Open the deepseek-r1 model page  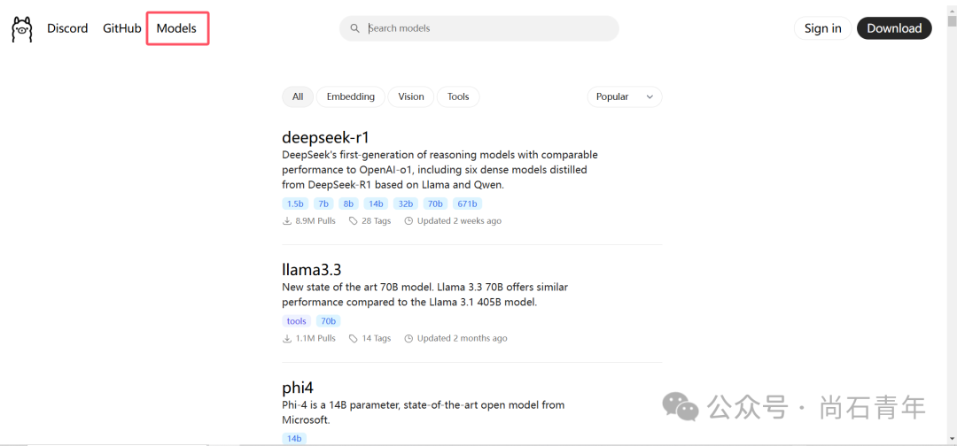coord(326,137)
